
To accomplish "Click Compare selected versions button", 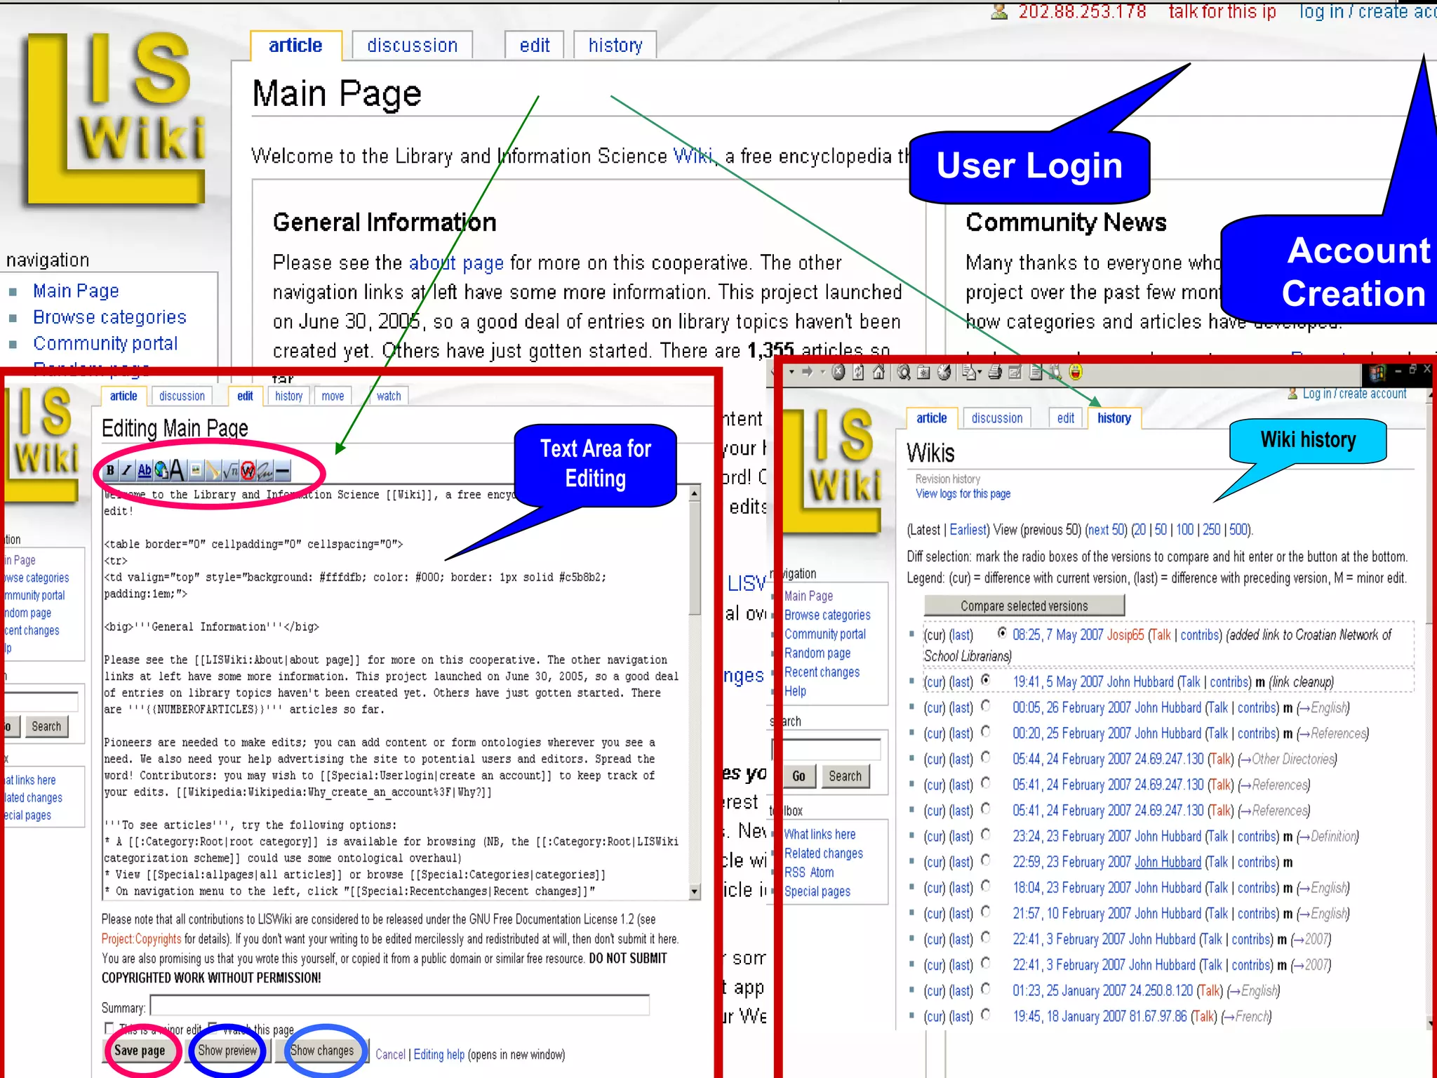I will pos(1024,606).
